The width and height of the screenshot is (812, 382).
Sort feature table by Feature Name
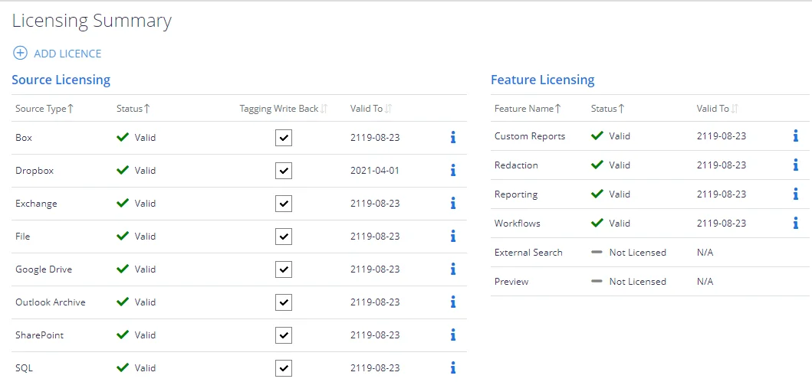[528, 109]
